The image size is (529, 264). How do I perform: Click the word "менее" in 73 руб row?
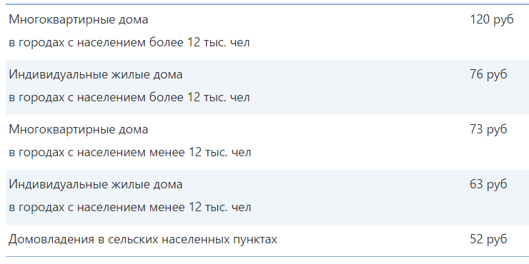click(x=167, y=153)
